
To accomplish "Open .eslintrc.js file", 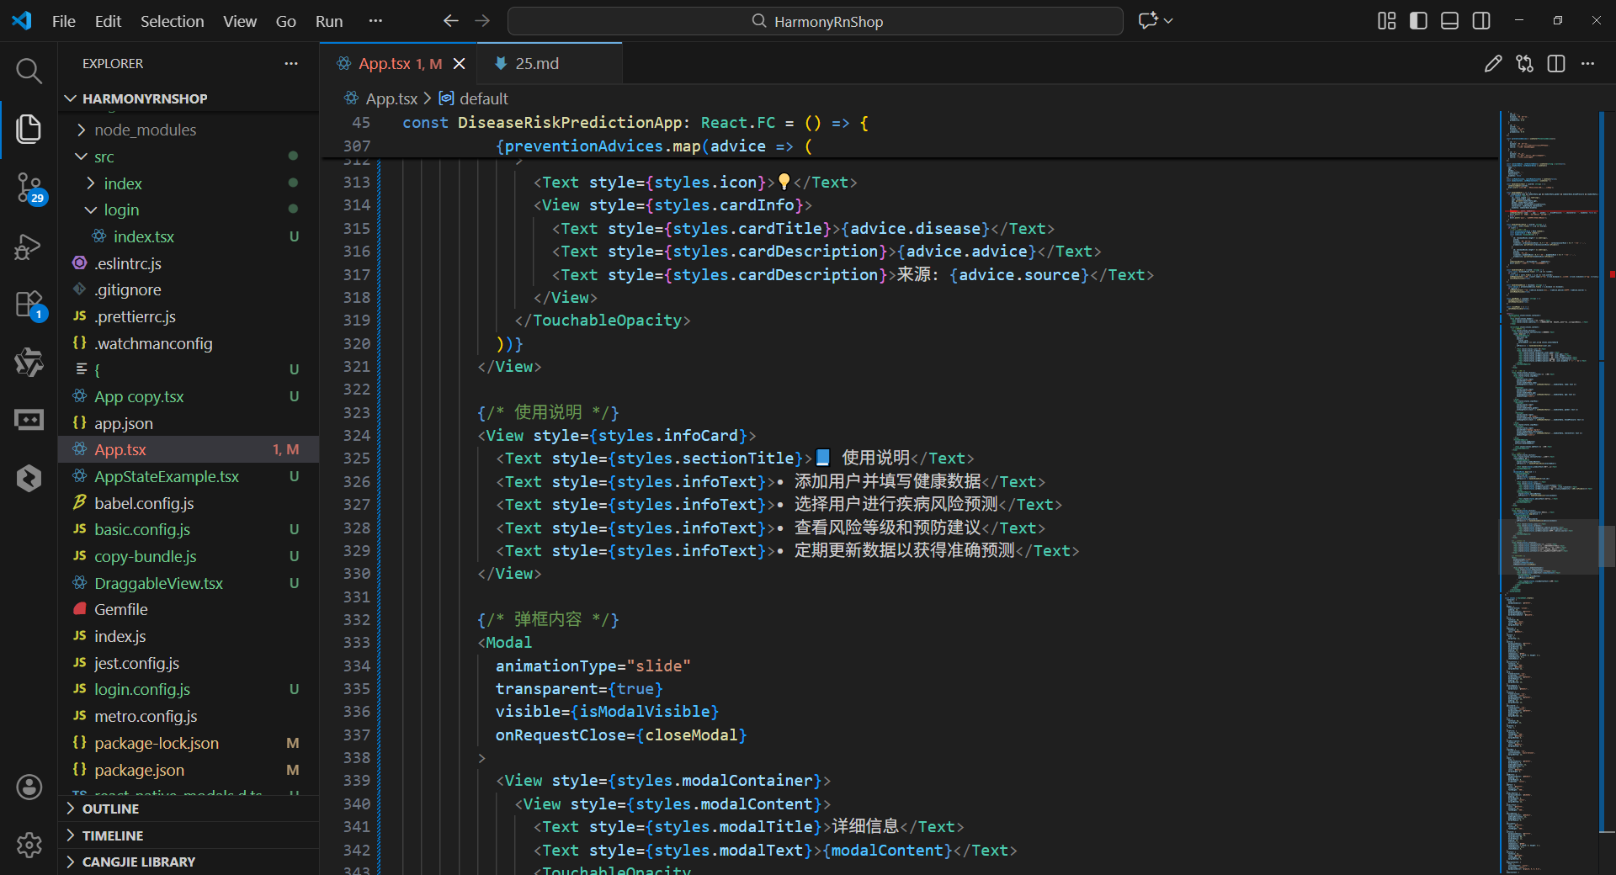I will click(x=189, y=263).
